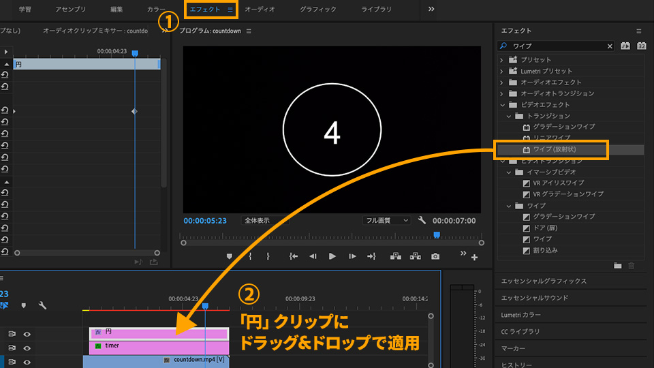Step forward one frame
Viewport: 654px width, 368px height.
pos(352,257)
